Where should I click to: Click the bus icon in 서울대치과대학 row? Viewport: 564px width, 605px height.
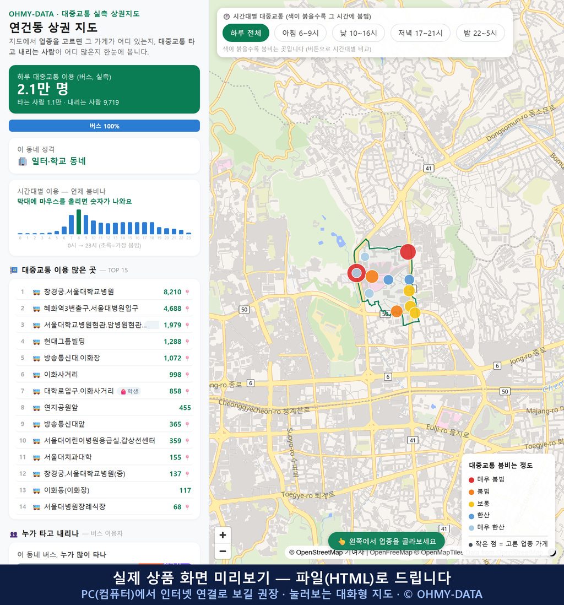click(36, 458)
